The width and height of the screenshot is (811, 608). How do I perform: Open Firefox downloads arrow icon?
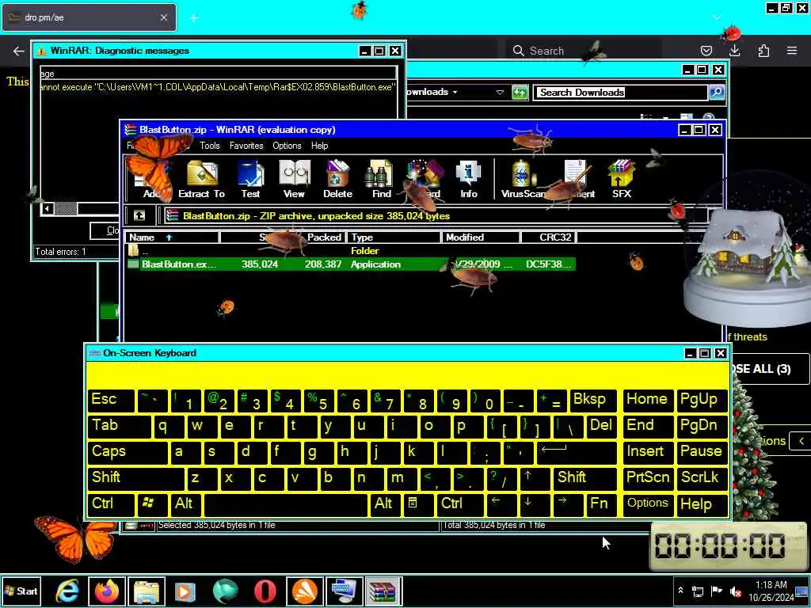[734, 51]
